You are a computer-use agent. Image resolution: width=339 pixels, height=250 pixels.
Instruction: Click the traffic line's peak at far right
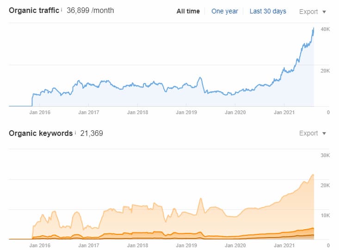point(313,29)
